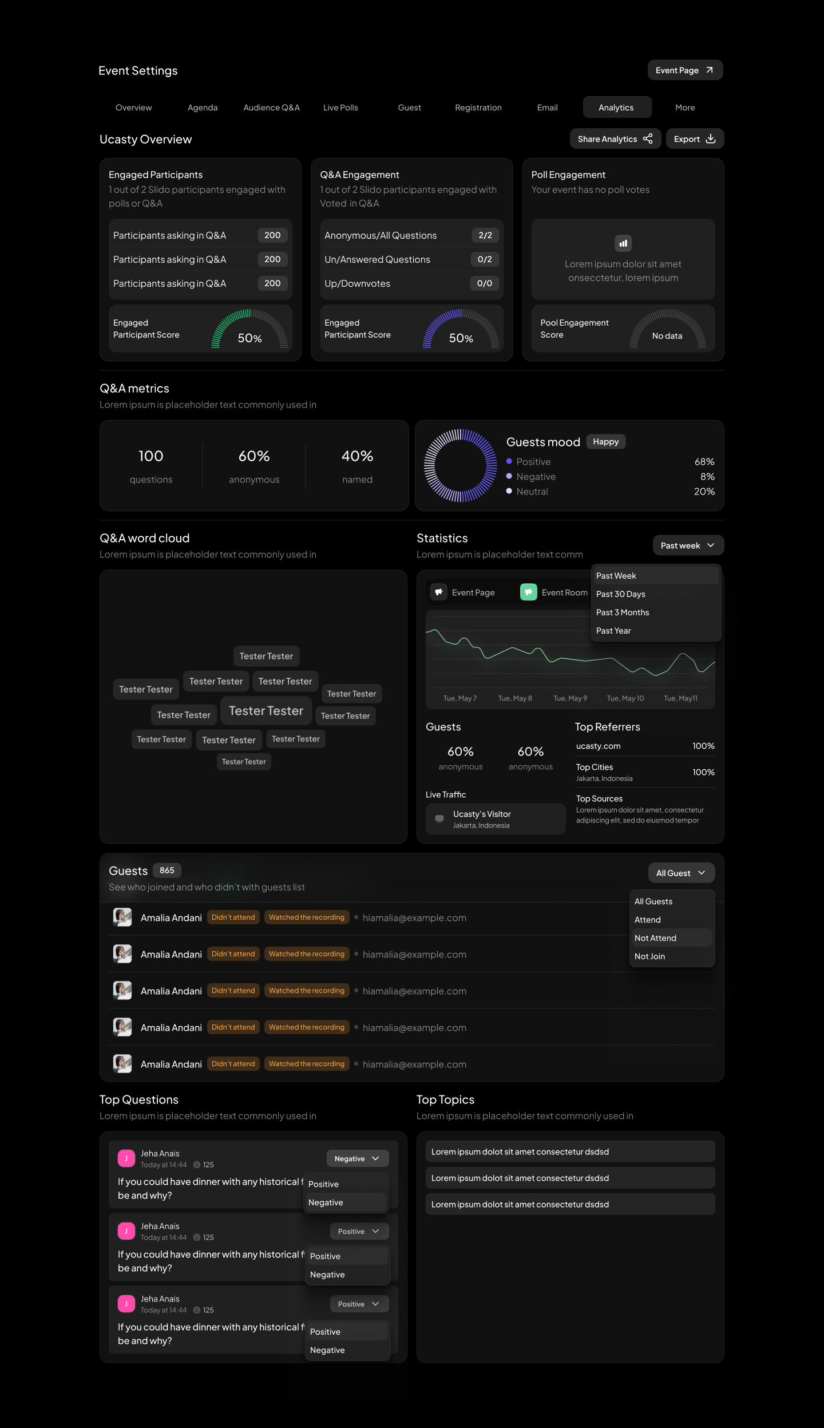
Task: Click the green Engaged Participant Score gauge
Action: (249, 329)
